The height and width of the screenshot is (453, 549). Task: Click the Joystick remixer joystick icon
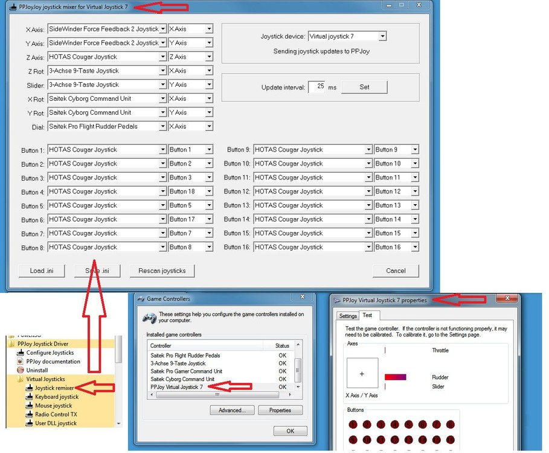30,388
